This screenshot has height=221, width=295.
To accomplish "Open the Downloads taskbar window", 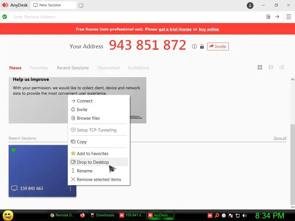I will point(103,215).
